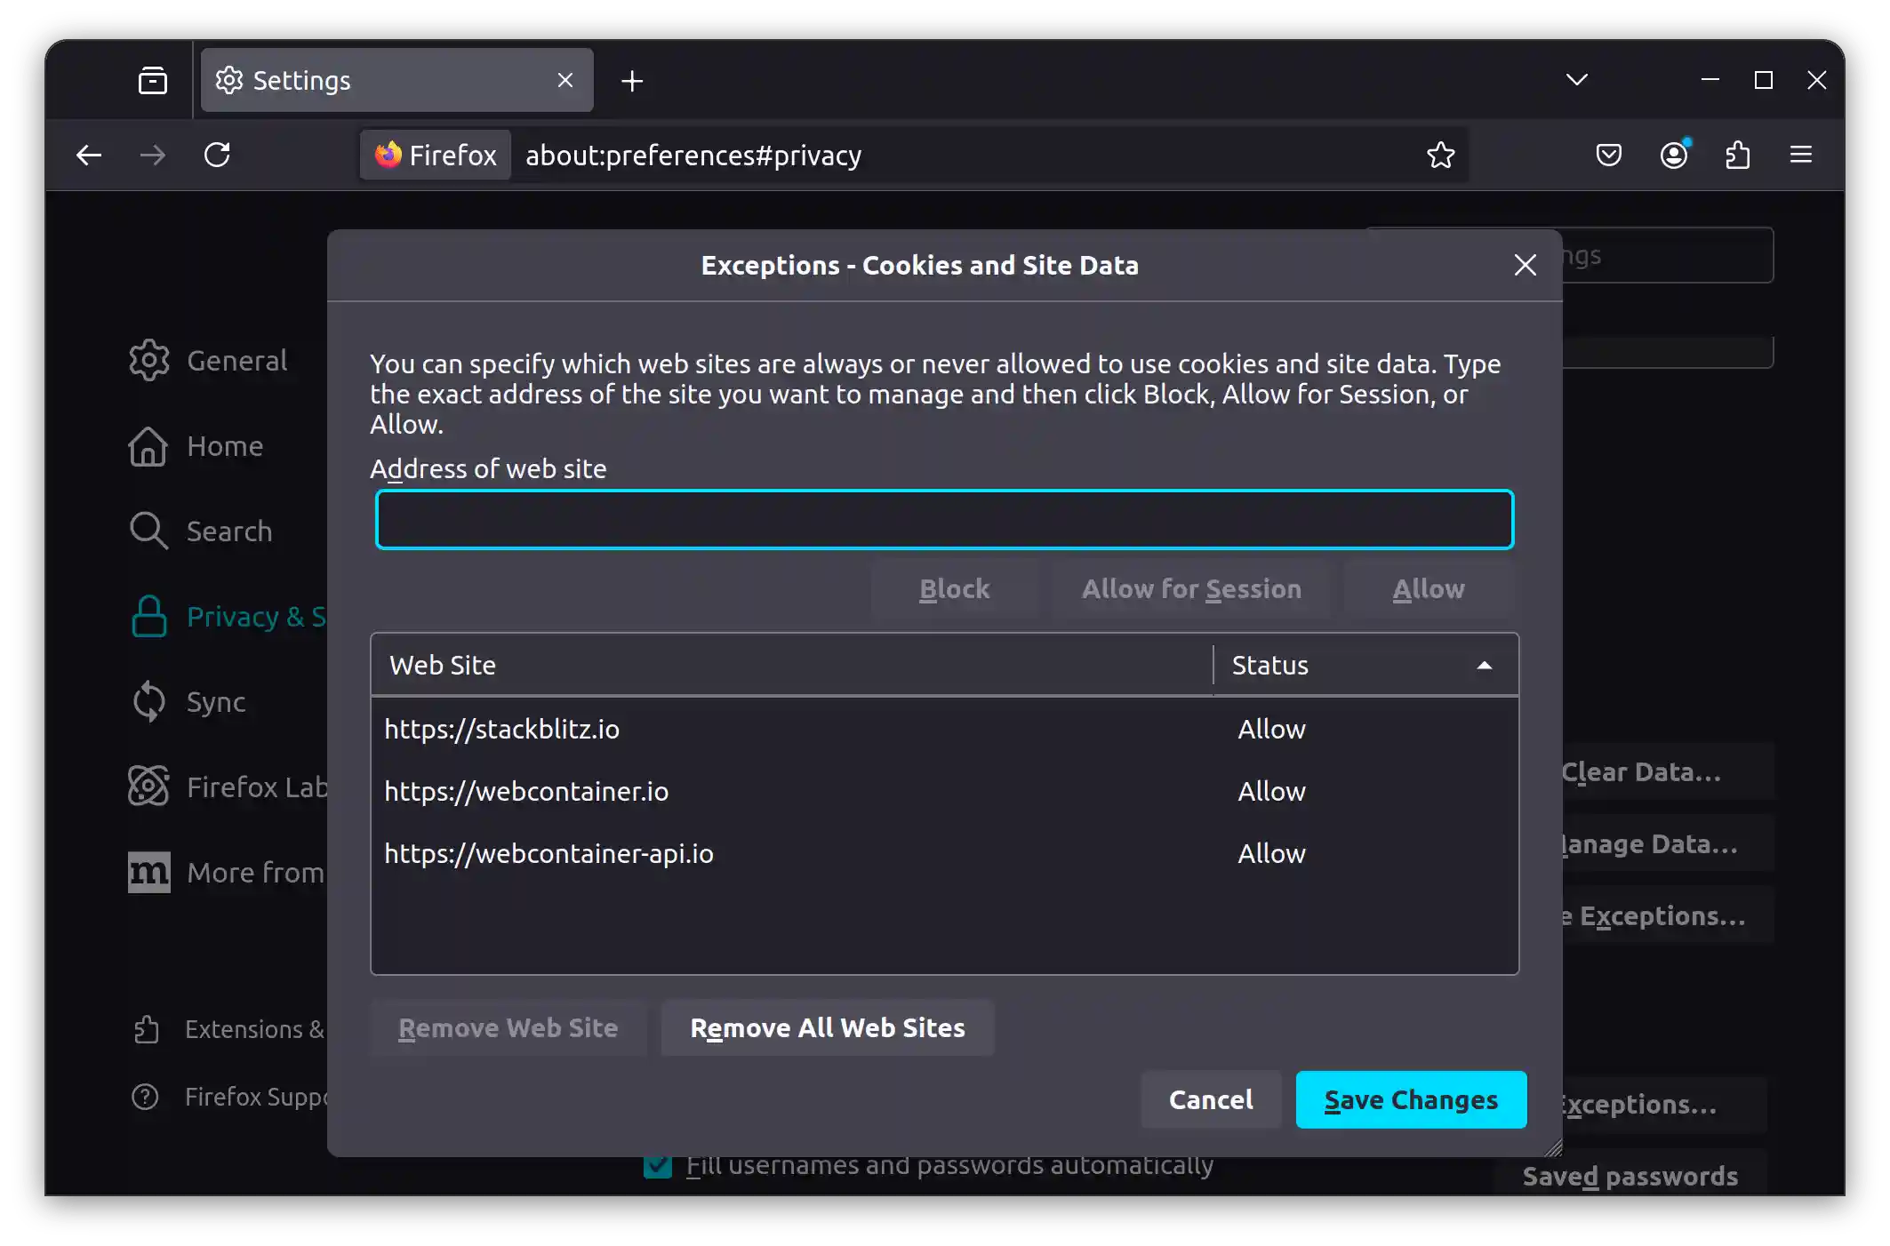Bookmark this page with the star icon
The width and height of the screenshot is (1890, 1246).
[1440, 155]
